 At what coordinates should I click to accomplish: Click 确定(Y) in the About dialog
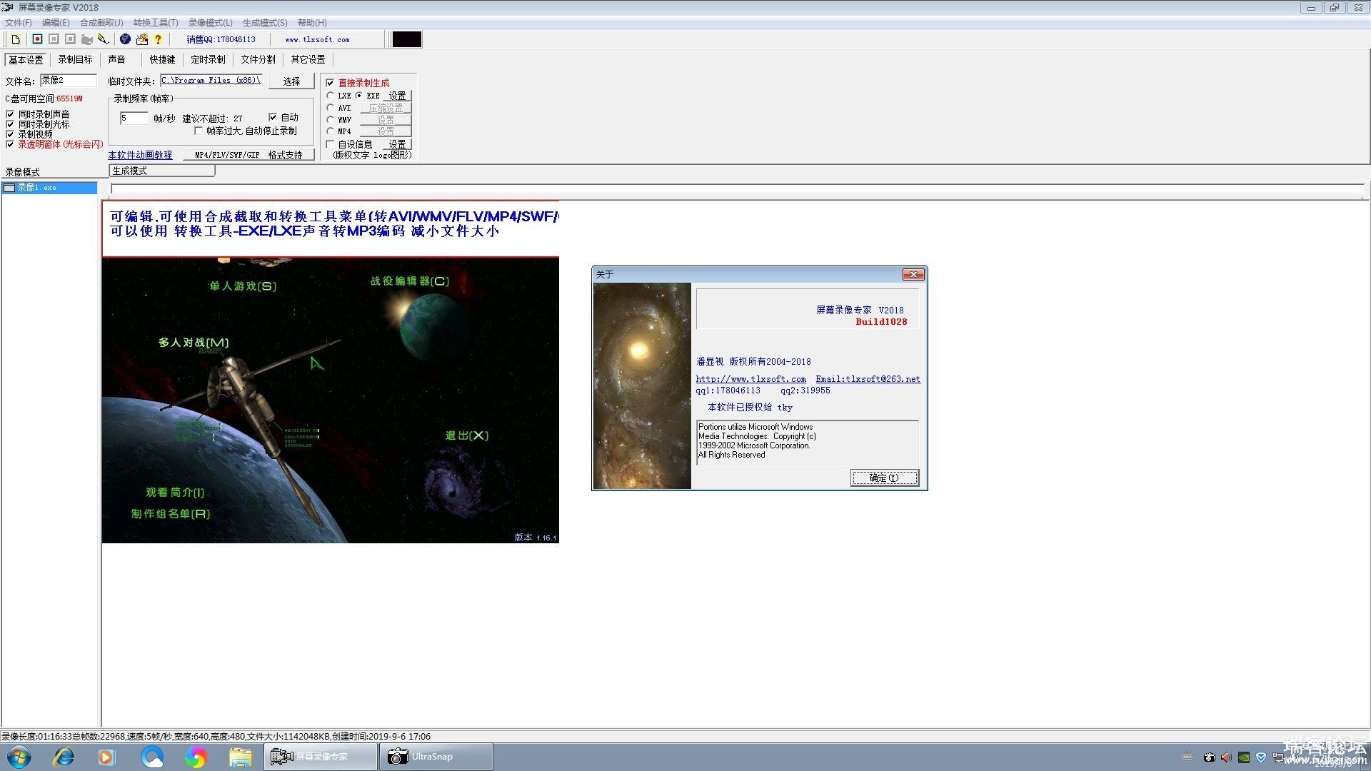point(884,478)
